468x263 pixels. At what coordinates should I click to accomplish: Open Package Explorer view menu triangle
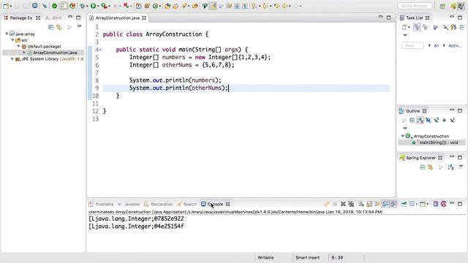click(80, 26)
